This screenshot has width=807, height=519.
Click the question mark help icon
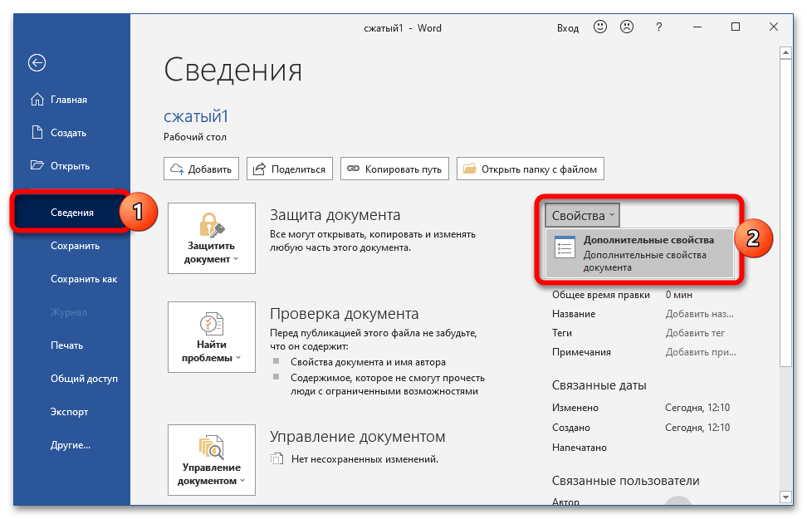[658, 27]
